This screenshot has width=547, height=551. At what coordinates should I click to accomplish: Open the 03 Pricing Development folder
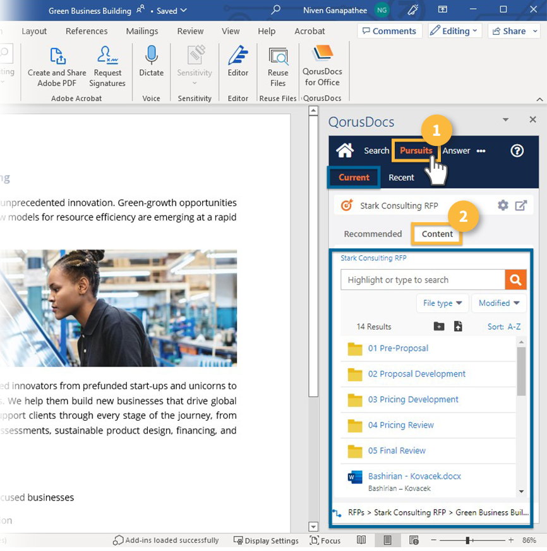(x=414, y=399)
